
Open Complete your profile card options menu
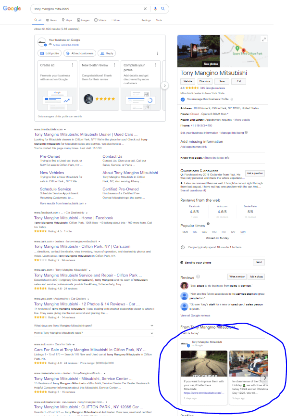155,65
